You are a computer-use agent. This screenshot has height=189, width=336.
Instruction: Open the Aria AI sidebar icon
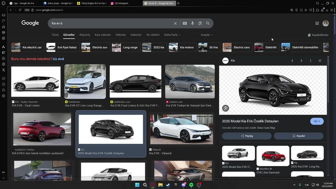[x=3, y=47]
